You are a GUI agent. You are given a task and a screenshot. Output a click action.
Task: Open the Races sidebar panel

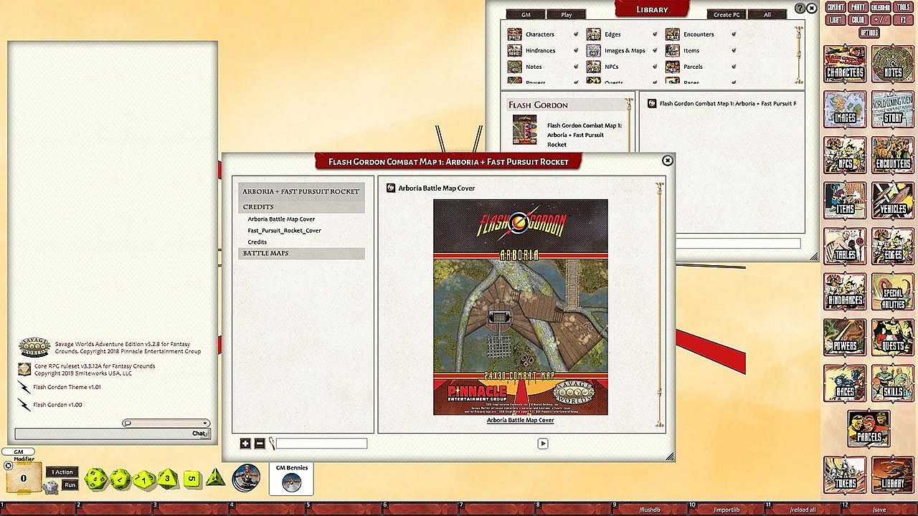(x=845, y=383)
